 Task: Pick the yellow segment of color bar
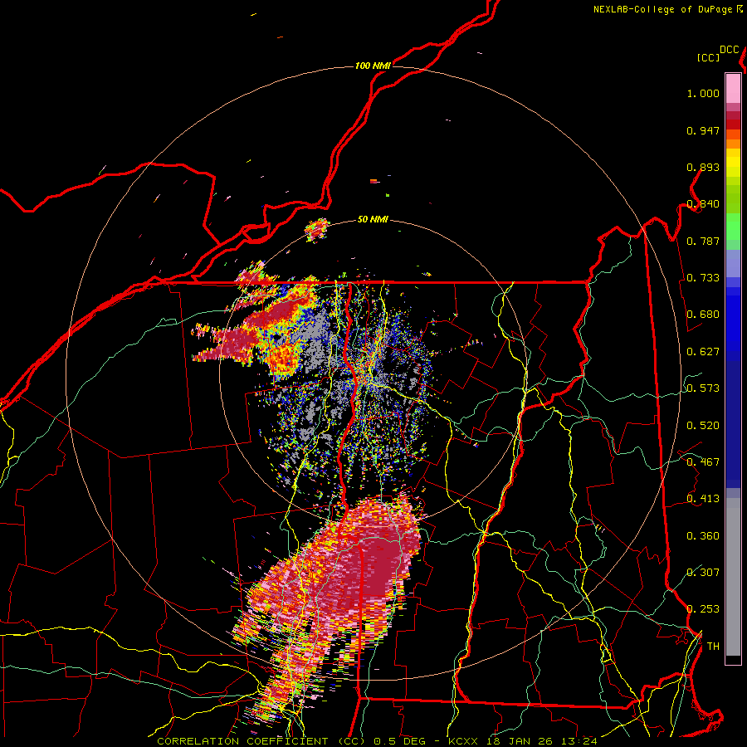(733, 163)
